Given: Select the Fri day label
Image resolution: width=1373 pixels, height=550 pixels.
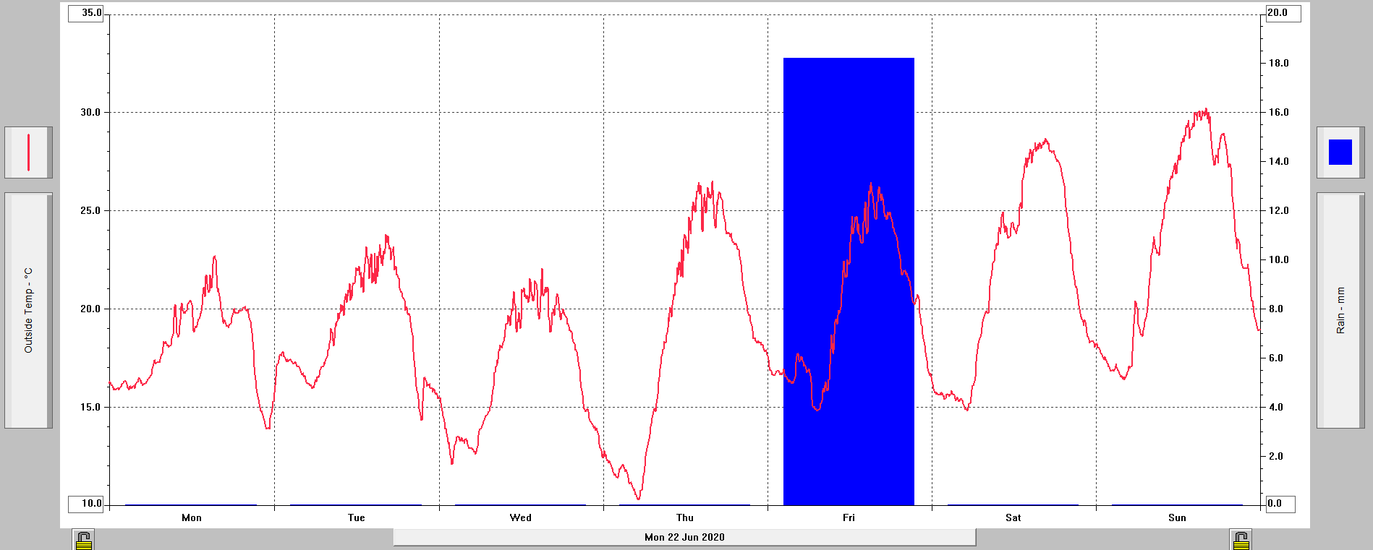Looking at the screenshot, I should [849, 517].
